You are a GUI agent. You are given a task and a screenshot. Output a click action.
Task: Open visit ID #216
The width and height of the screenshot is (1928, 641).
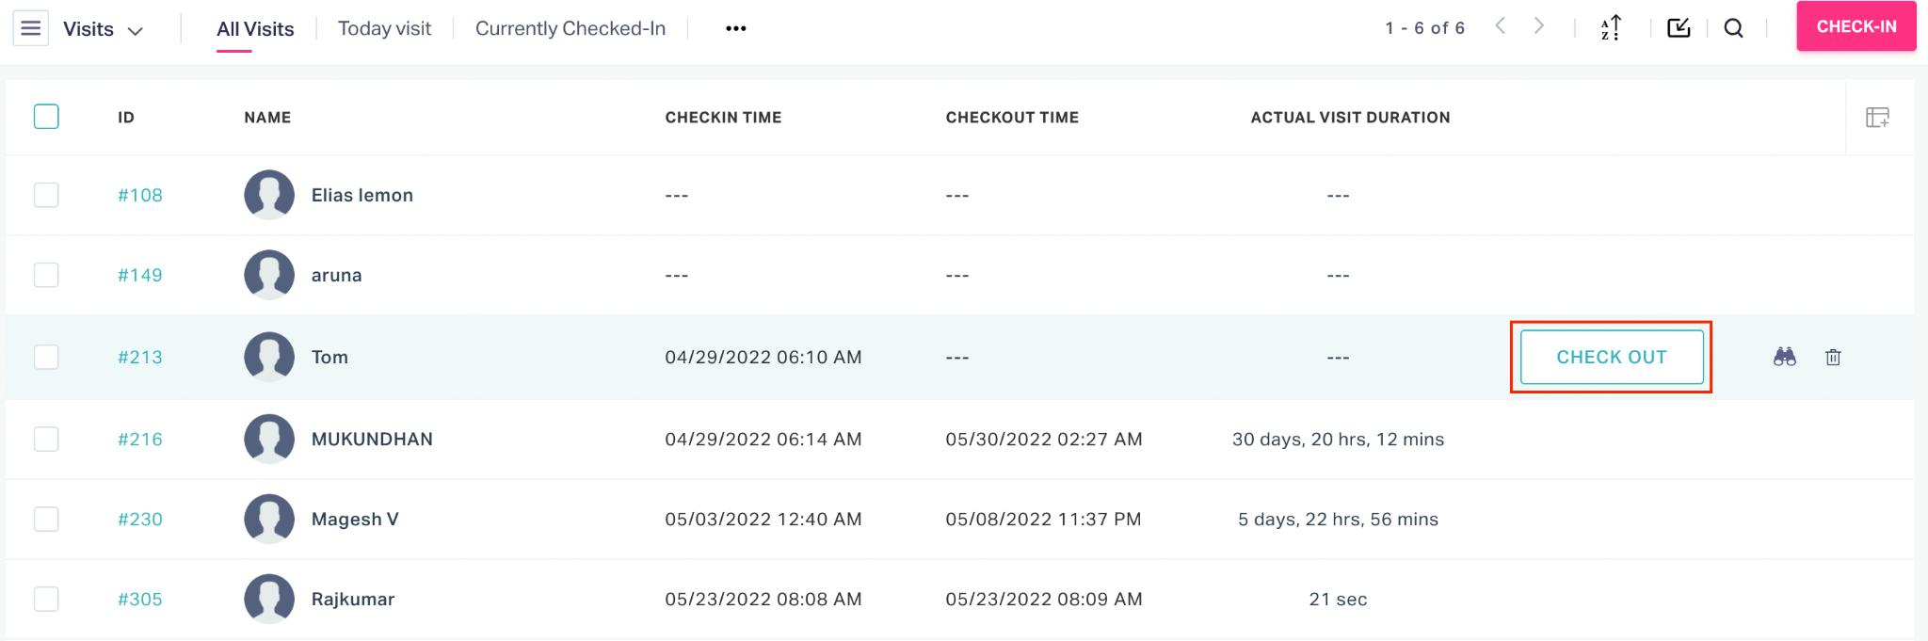point(140,439)
